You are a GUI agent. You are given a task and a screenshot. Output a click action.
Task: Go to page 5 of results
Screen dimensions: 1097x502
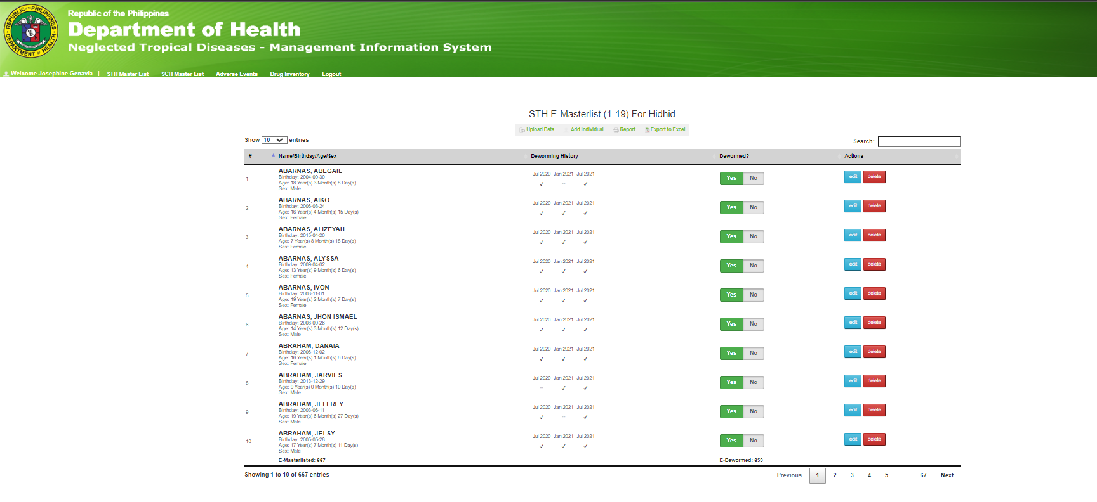[886, 475]
